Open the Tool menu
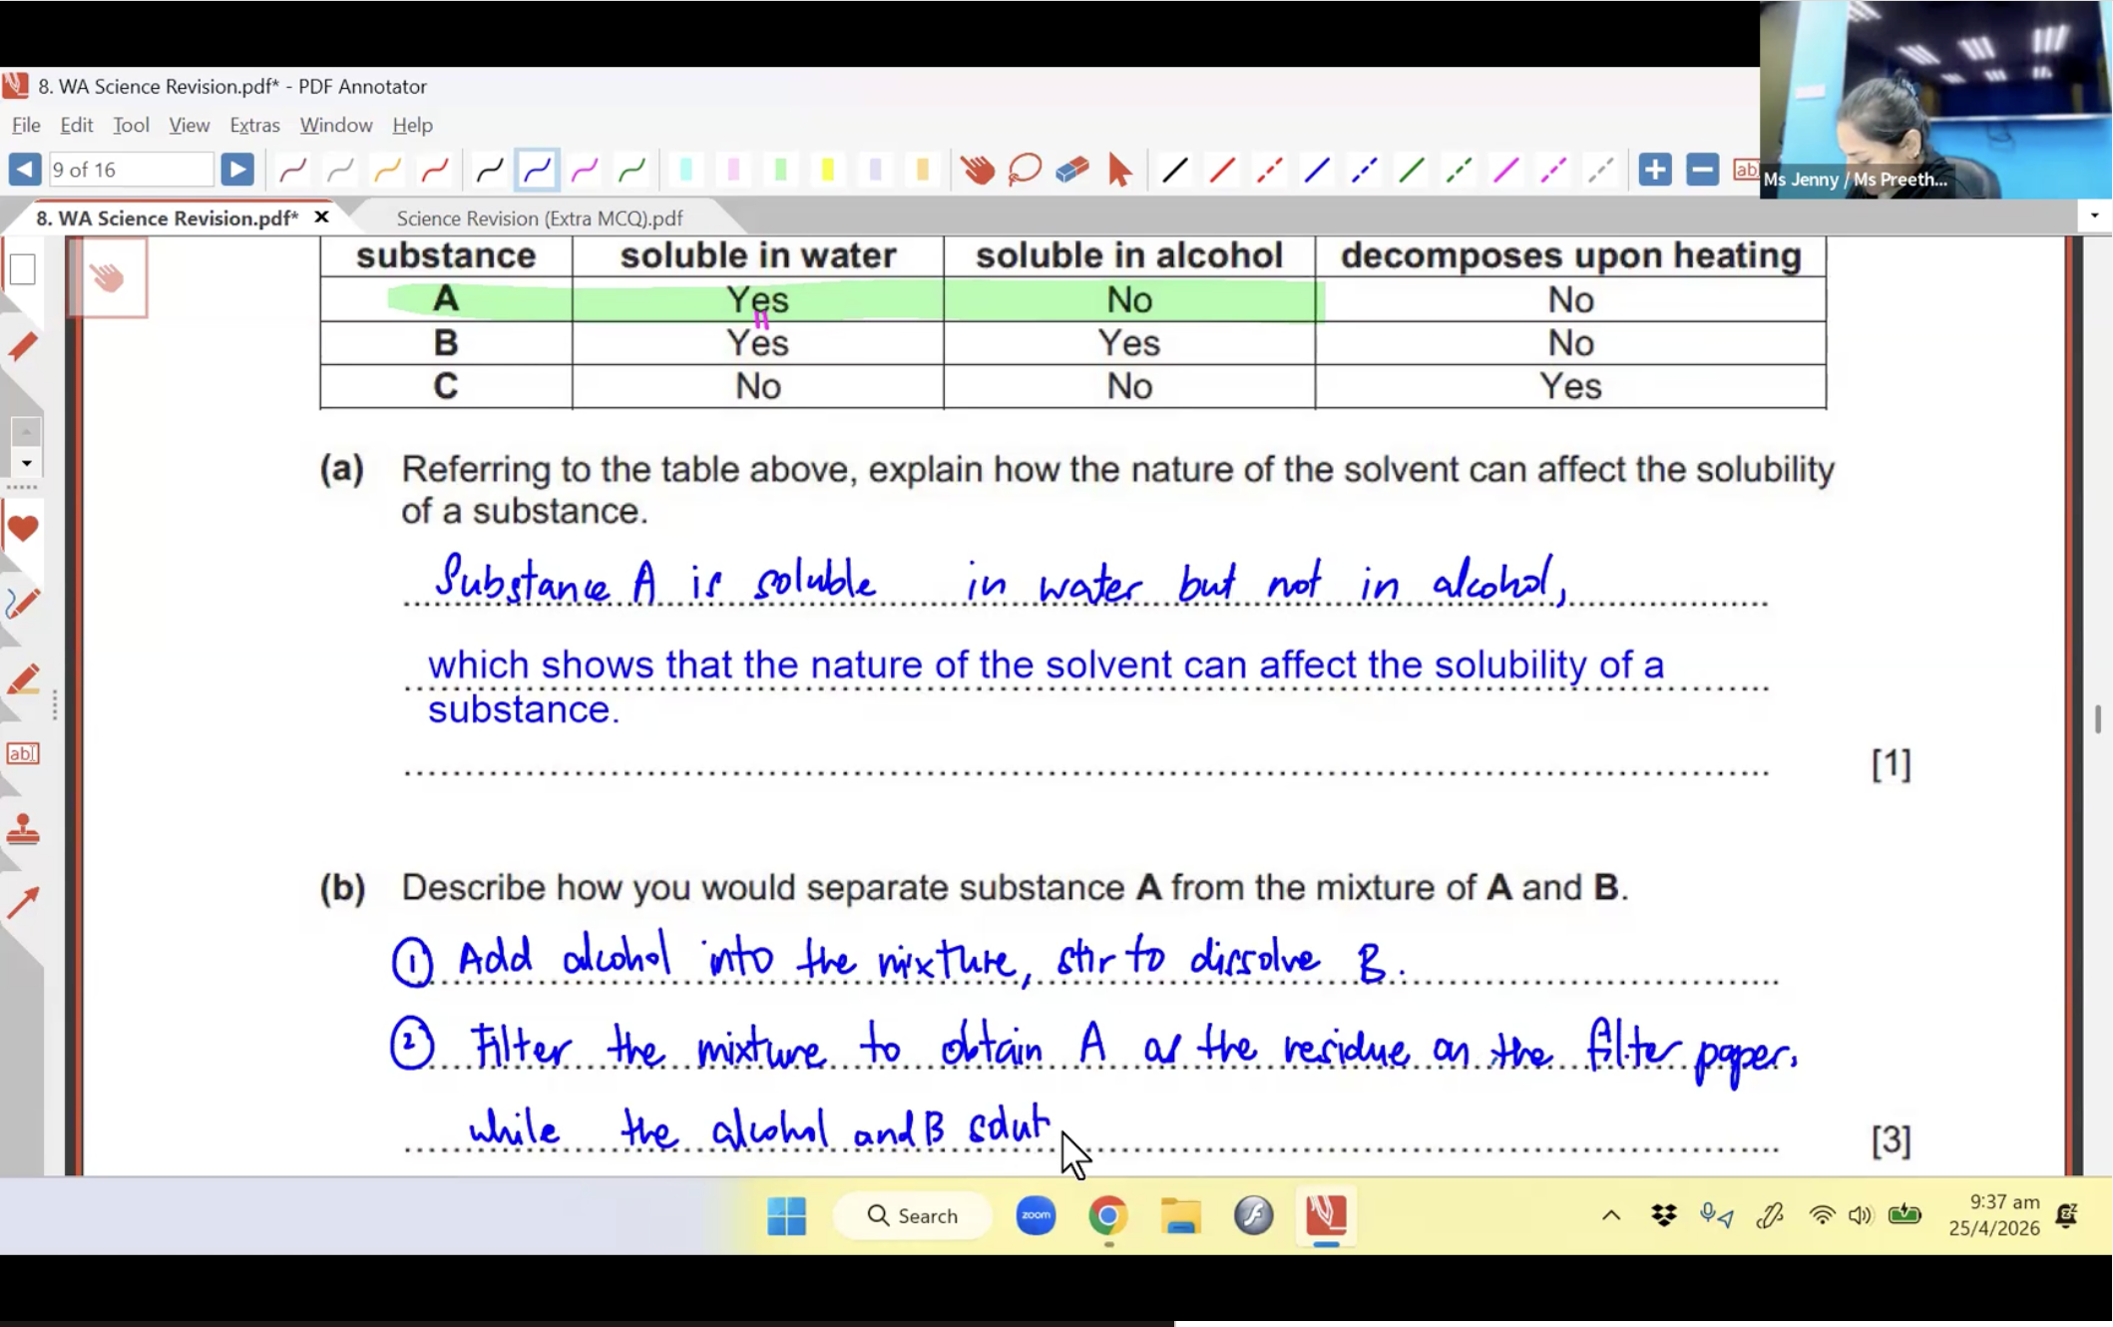The height and width of the screenshot is (1327, 2113). coord(131,125)
